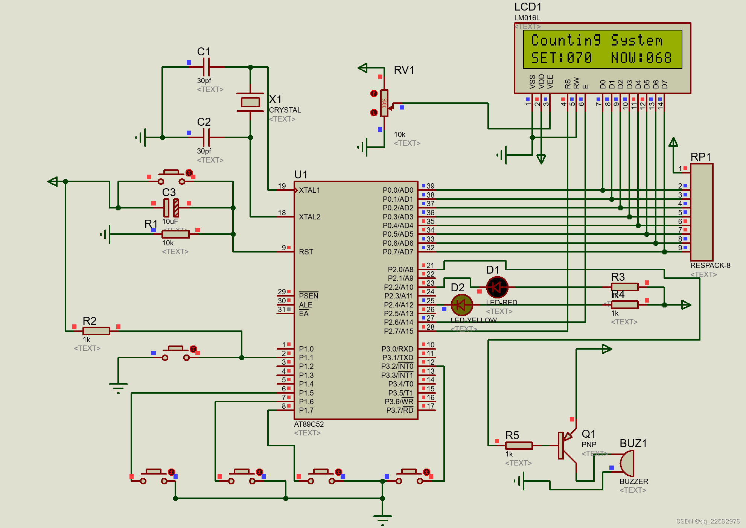The width and height of the screenshot is (746, 528).
Task: Click the push button wired to P1.1
Action: (x=176, y=353)
